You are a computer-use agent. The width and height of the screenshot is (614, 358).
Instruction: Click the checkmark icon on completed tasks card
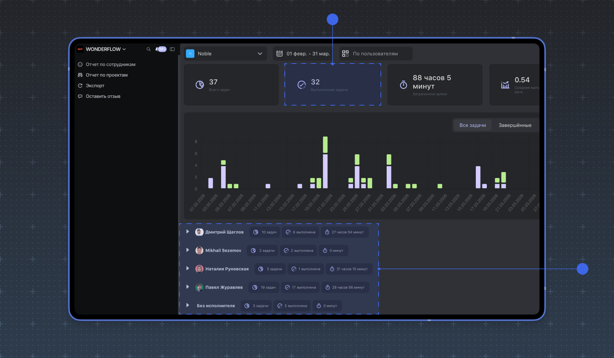[x=302, y=85]
